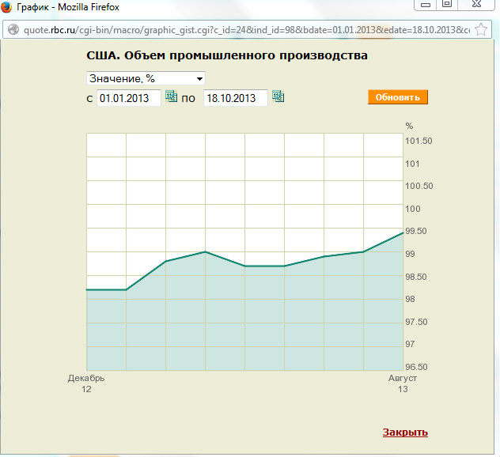This screenshot has width=500, height=457.
Task: Focus the end date field 18.10.2013
Action: click(236, 98)
